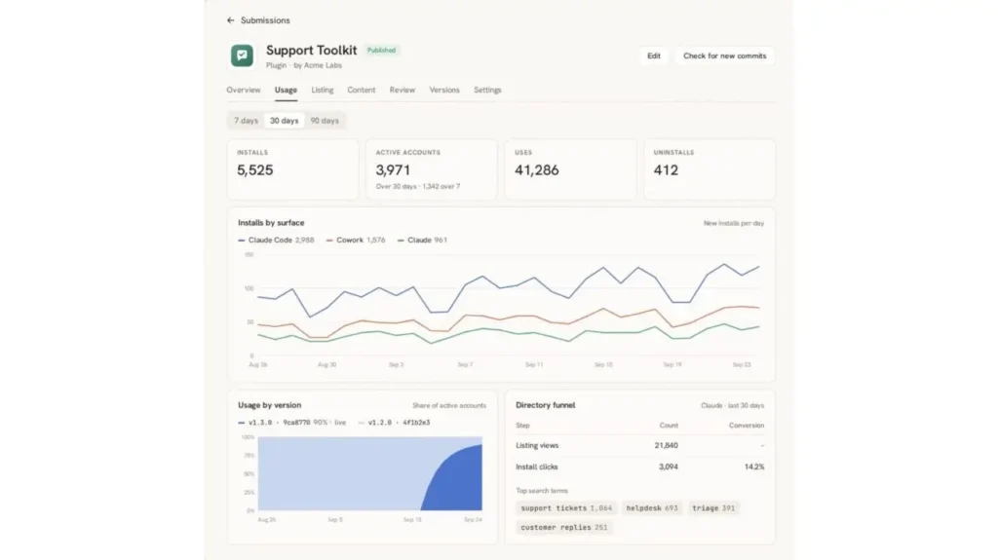Click the 'triage' search term chip
The height and width of the screenshot is (560, 998).
pyautogui.click(x=713, y=507)
